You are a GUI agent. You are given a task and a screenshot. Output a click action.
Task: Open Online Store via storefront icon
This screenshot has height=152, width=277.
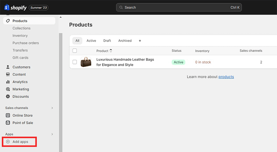[8, 115]
